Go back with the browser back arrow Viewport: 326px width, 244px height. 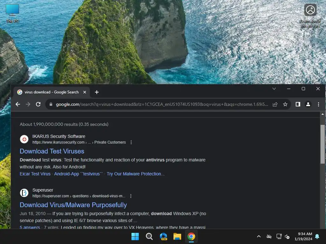(18, 104)
